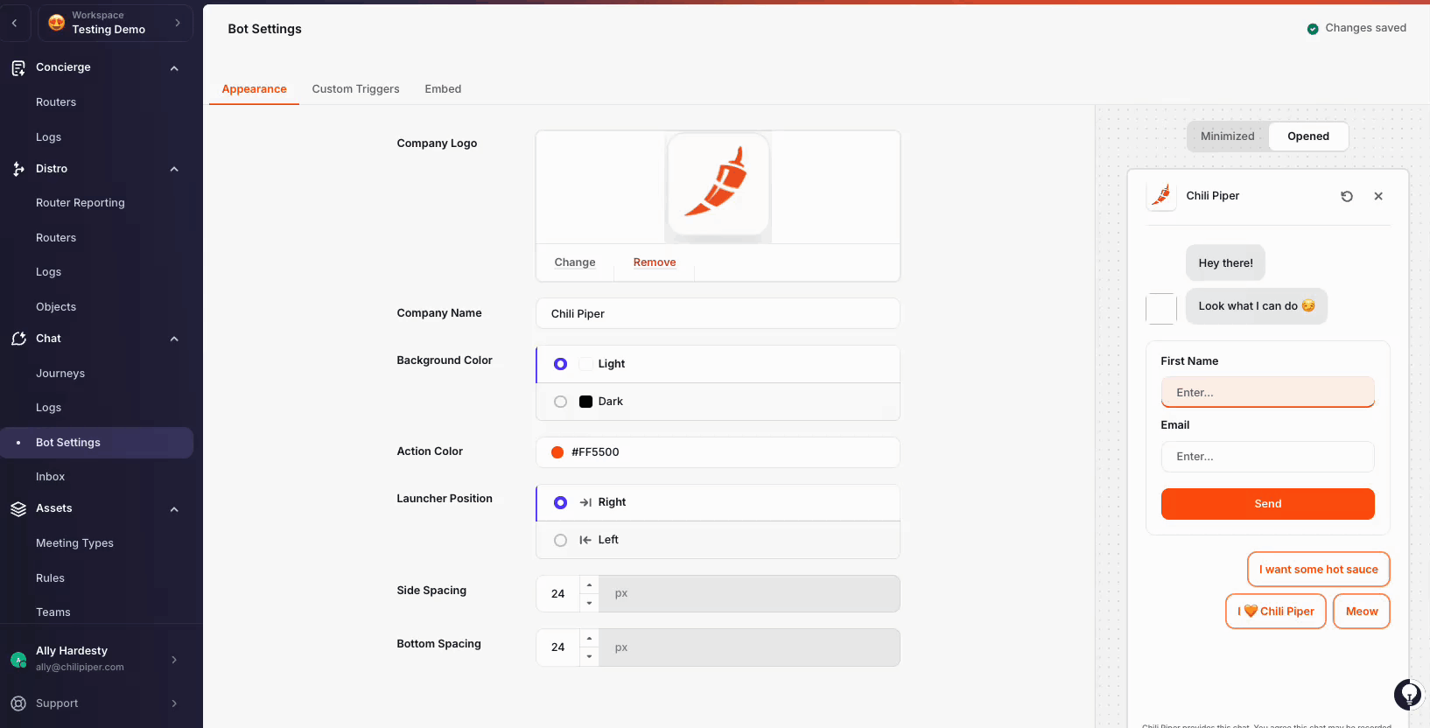Click the chat restart refresh icon
Screen dimensions: 1430x728
pyautogui.click(x=1347, y=196)
